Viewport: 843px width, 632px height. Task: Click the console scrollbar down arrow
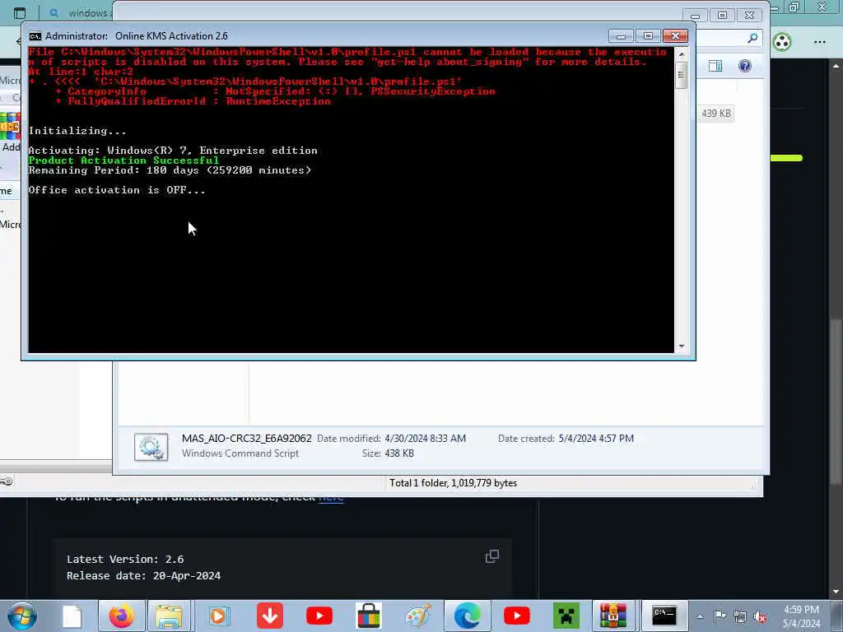pyautogui.click(x=682, y=346)
